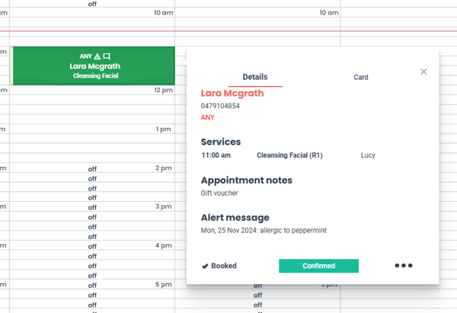457x313 pixels.
Task: Click the alert warning icon on appointment
Action: pos(97,56)
